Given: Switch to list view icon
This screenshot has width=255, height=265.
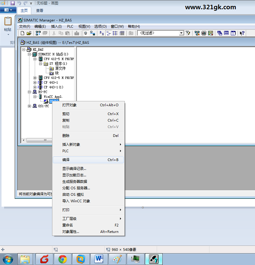Looking at the screenshot, I should pos(115,33).
